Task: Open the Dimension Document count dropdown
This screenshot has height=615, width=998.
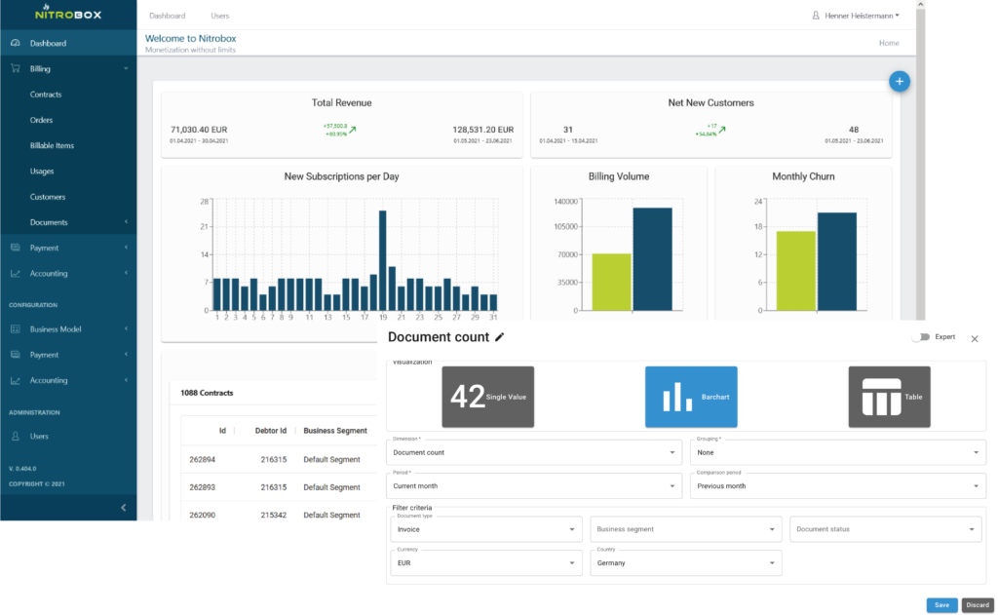Action: tap(534, 452)
